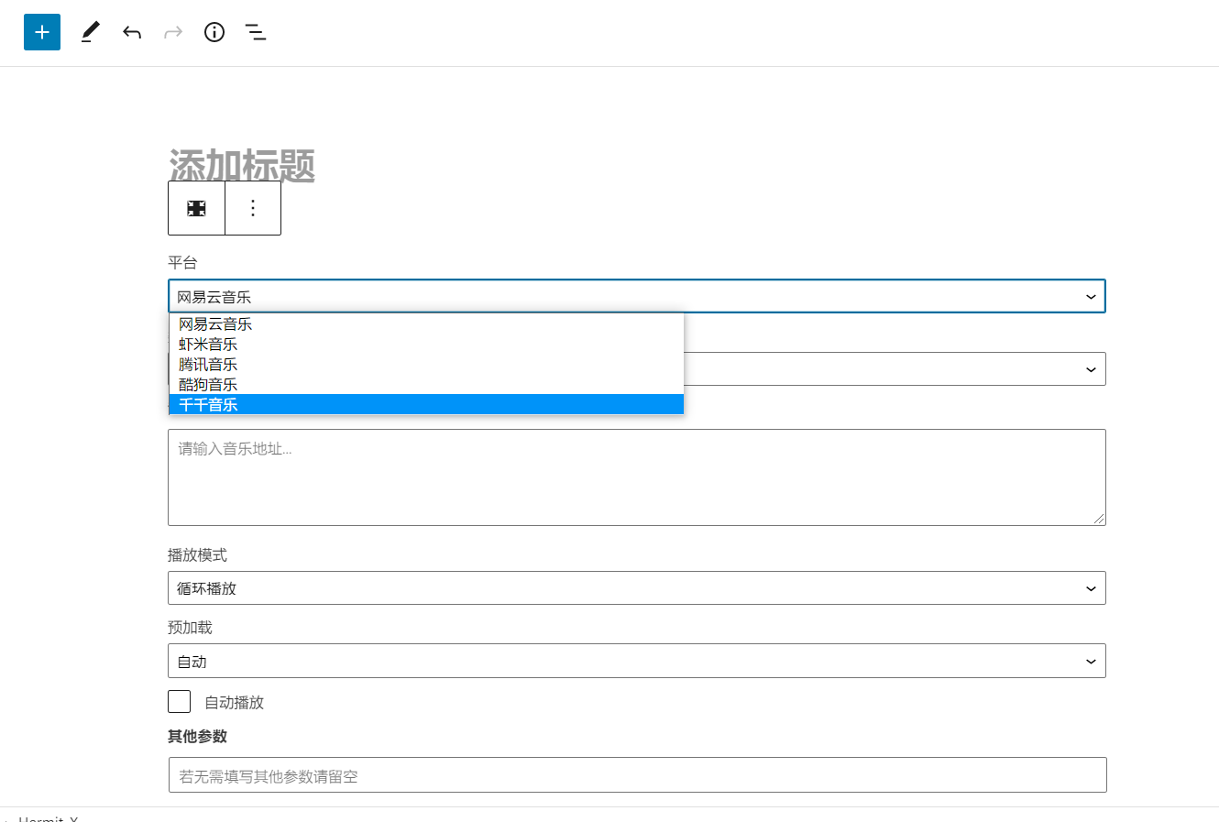Viewport: 1219px width, 822px height.
Task: Open block more options three-dot menu
Action: pyautogui.click(x=253, y=208)
